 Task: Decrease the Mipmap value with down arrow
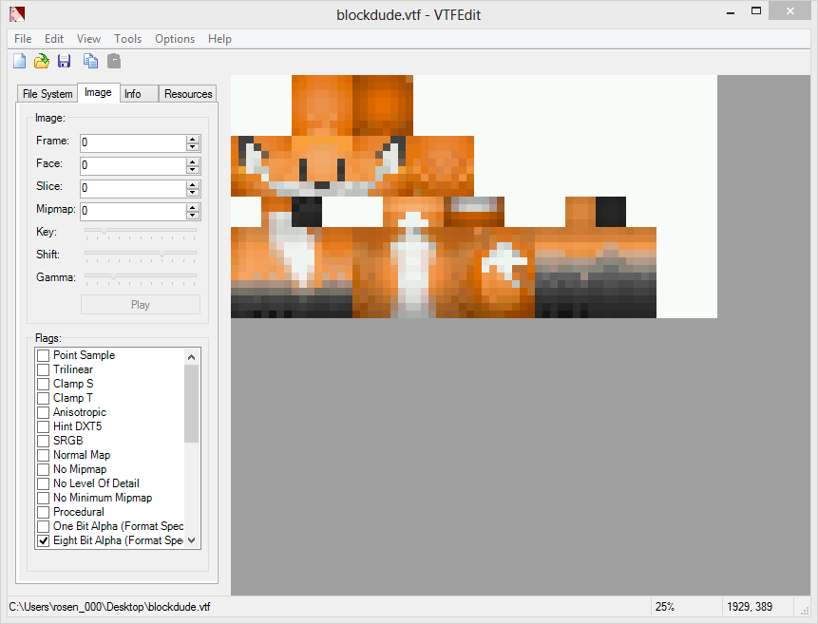pos(193,215)
